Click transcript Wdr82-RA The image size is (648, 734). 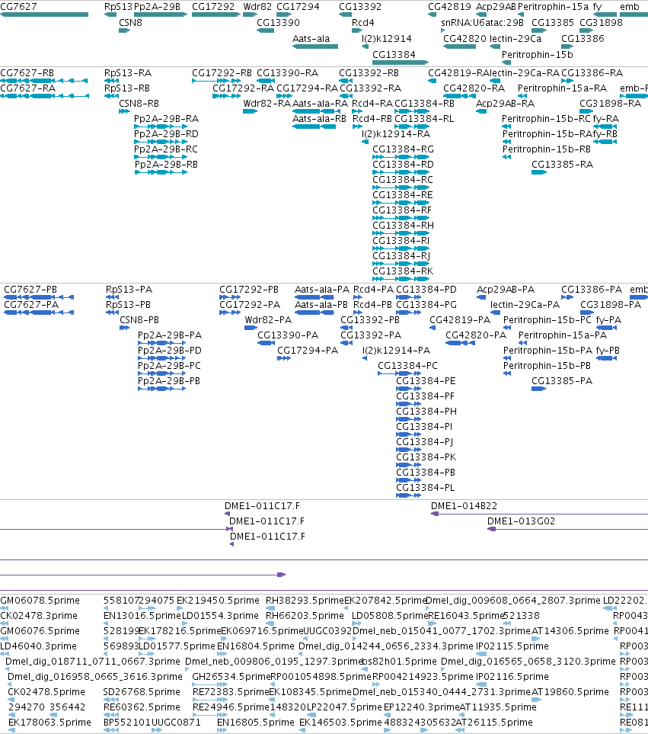267,104
